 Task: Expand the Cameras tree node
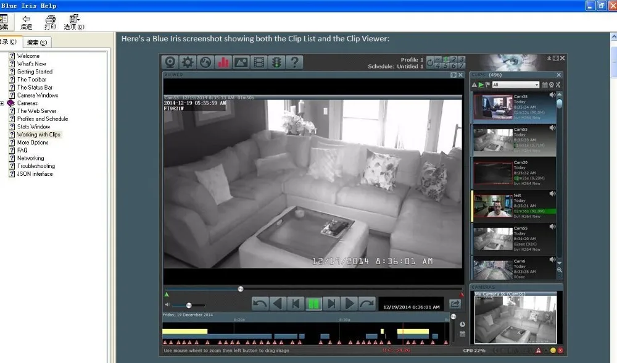coord(3,103)
